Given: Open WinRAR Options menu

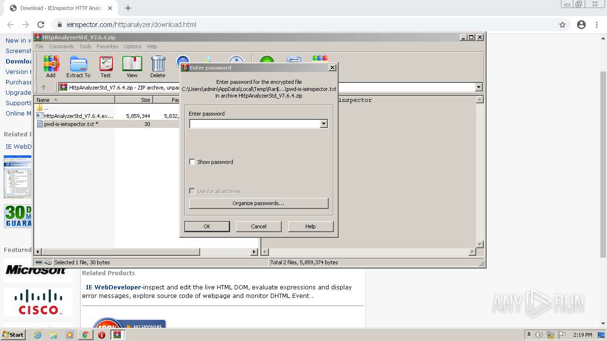Looking at the screenshot, I should click(x=133, y=46).
